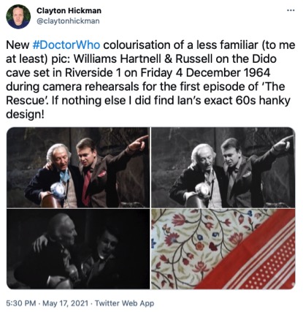Open the tweet's more options ellipsis menu
Viewport: 303px width, 312px height.
click(x=291, y=10)
